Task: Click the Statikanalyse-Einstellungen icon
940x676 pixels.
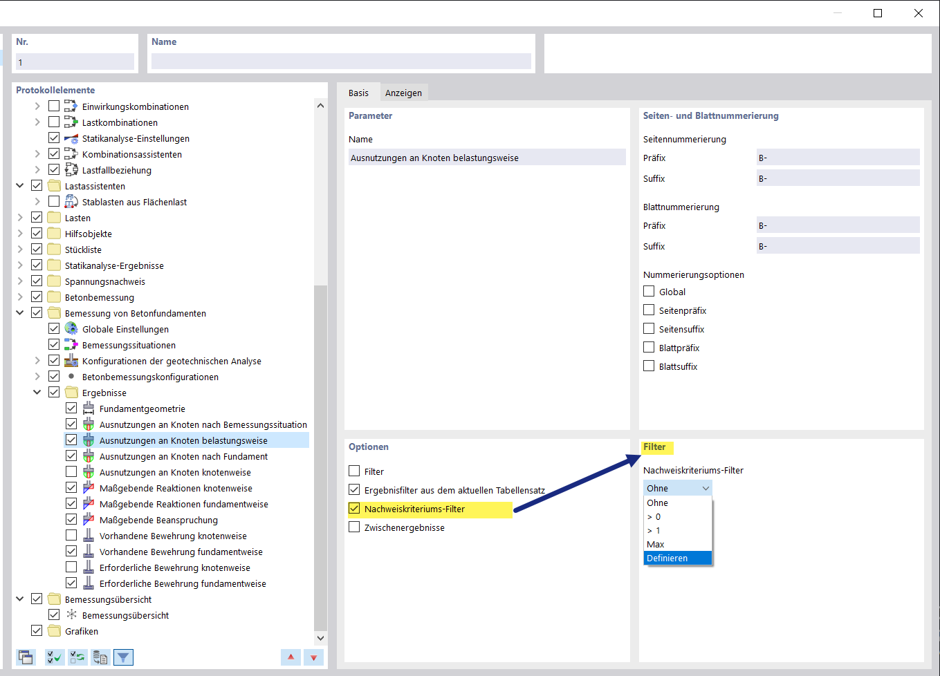Action: [x=71, y=138]
